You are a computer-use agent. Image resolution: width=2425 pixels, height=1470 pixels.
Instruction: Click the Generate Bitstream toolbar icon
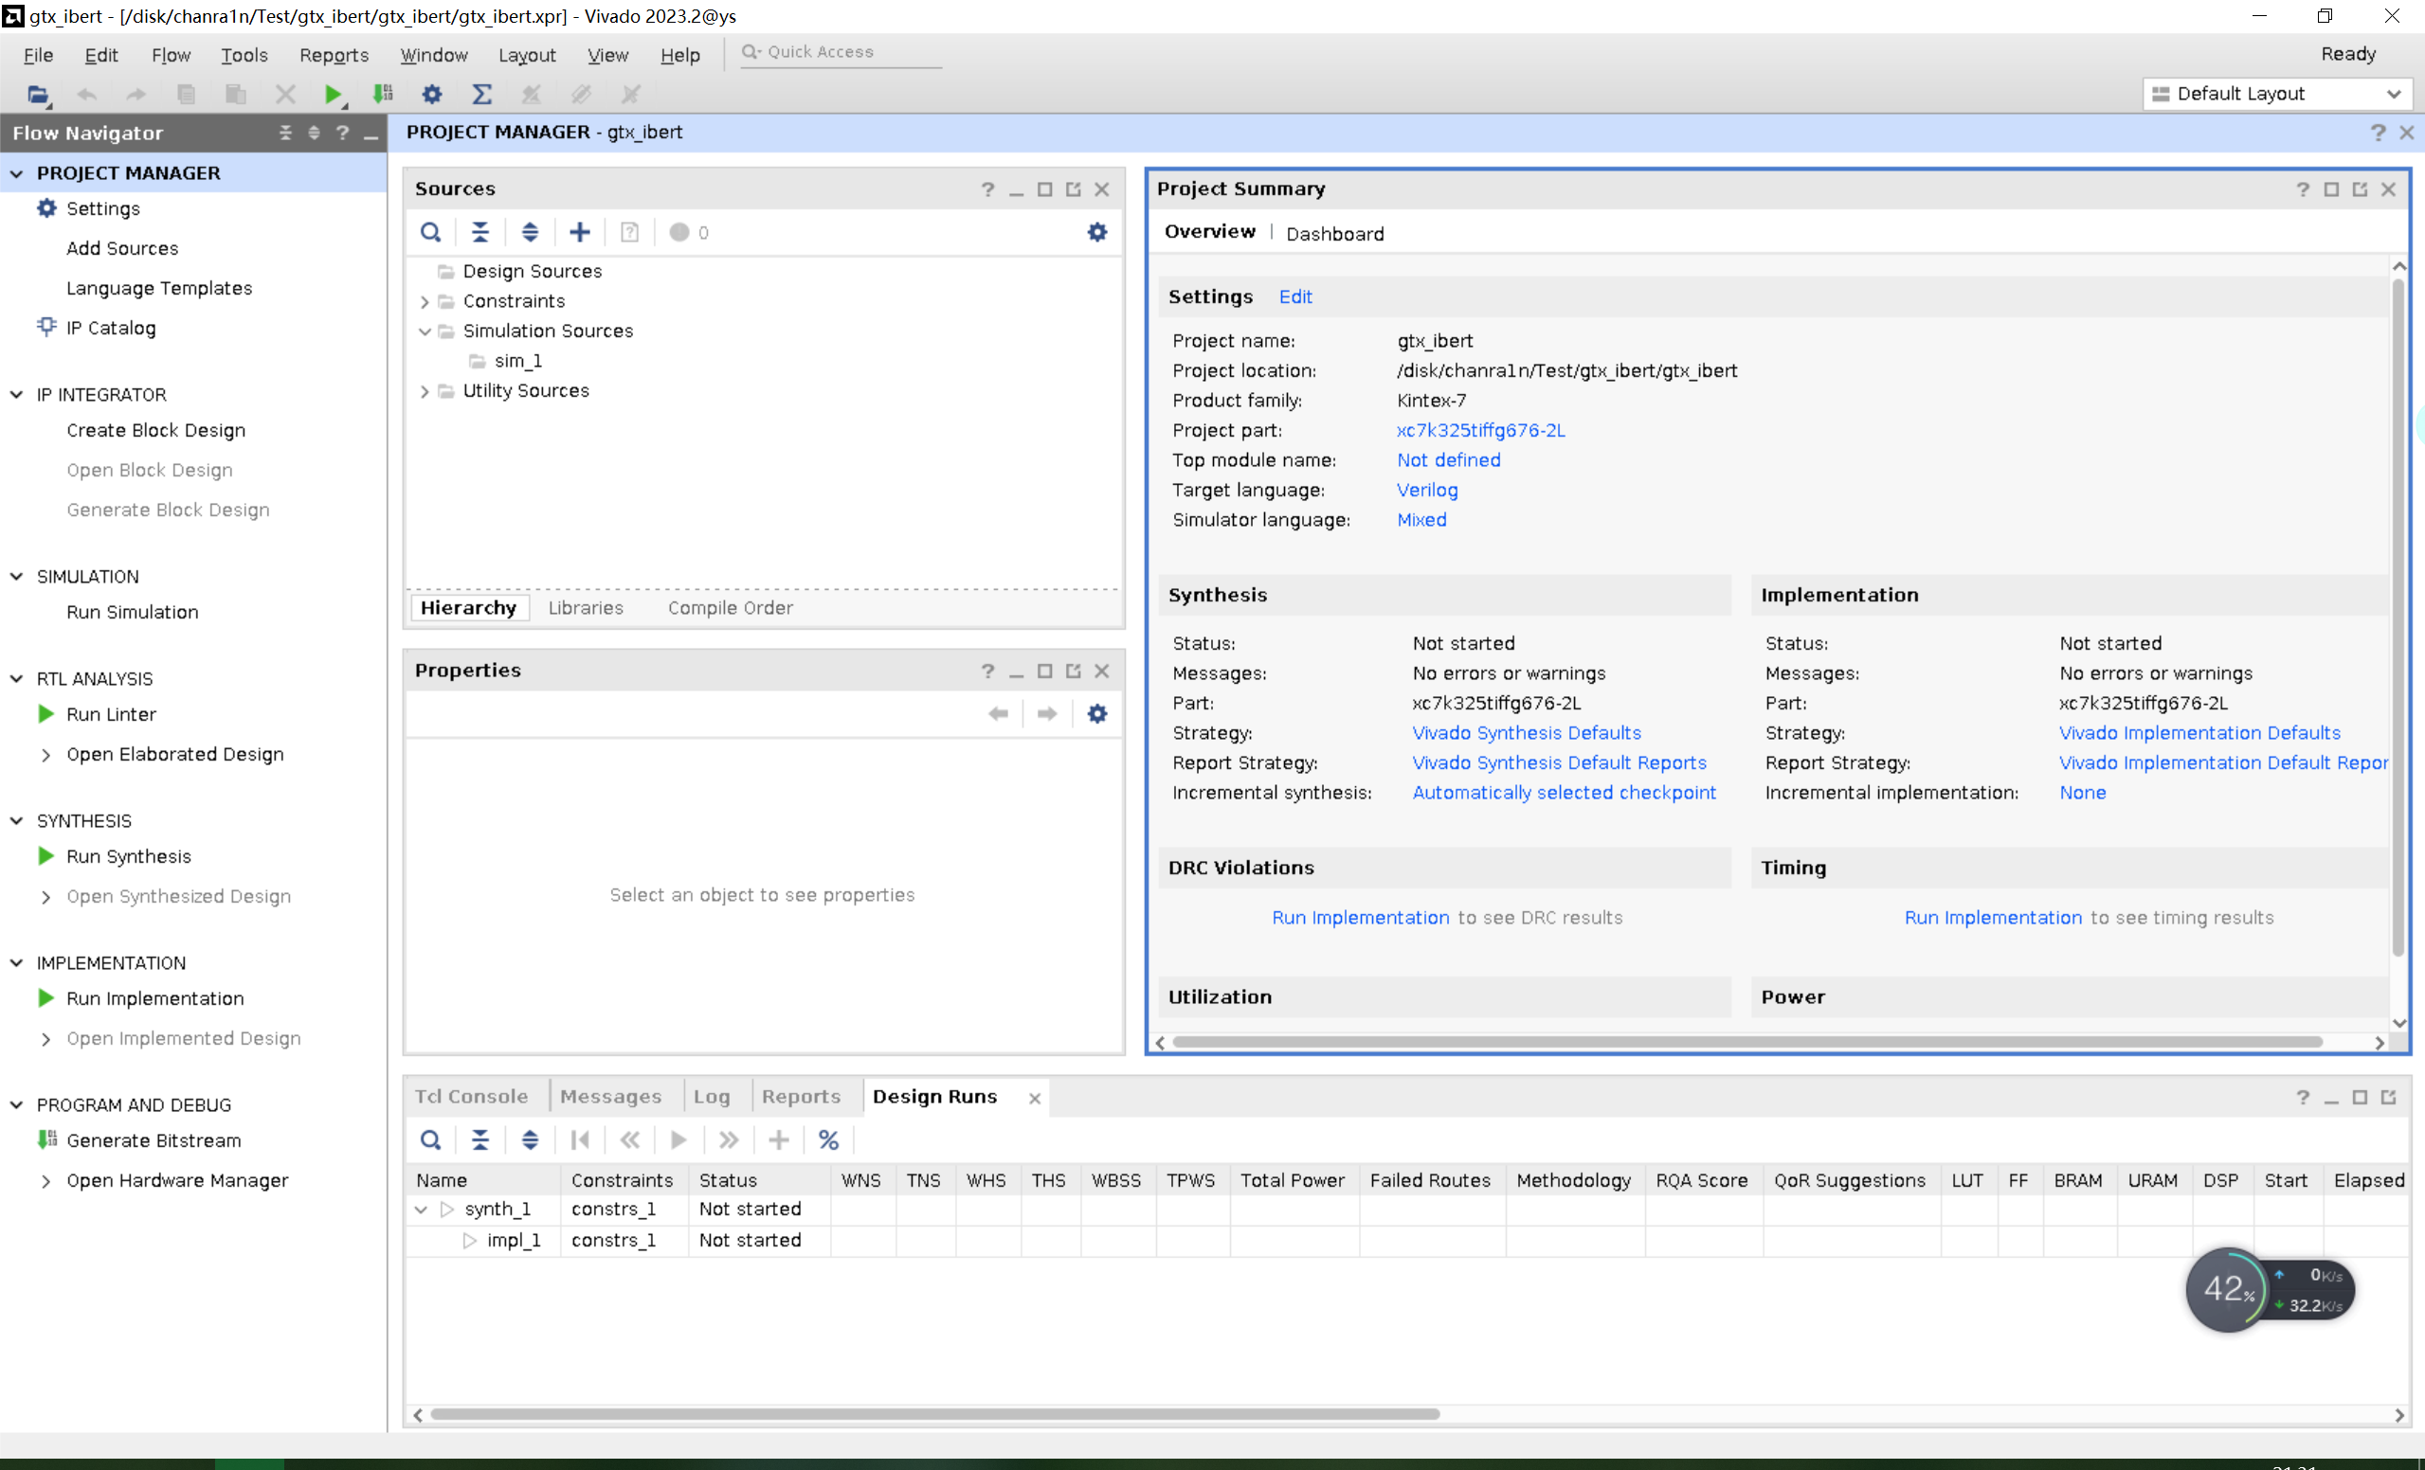(383, 95)
